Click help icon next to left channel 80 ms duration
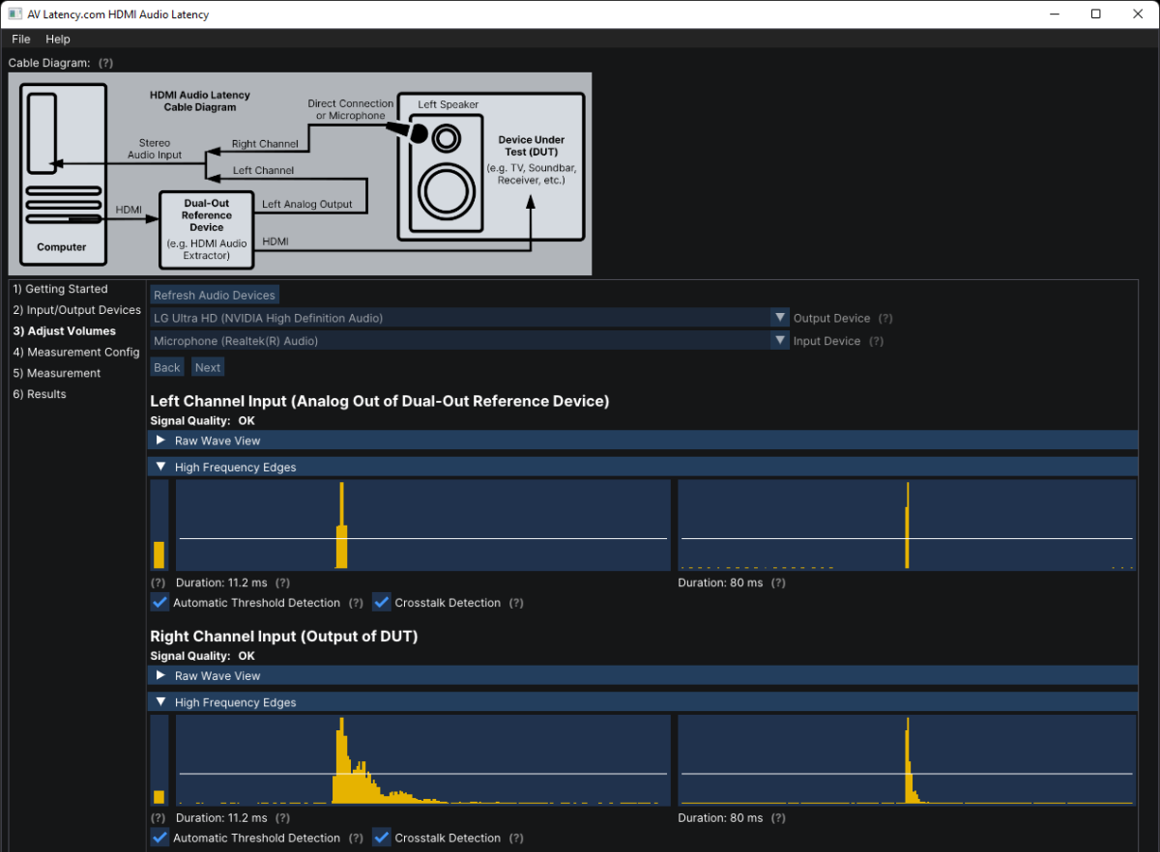 778,582
